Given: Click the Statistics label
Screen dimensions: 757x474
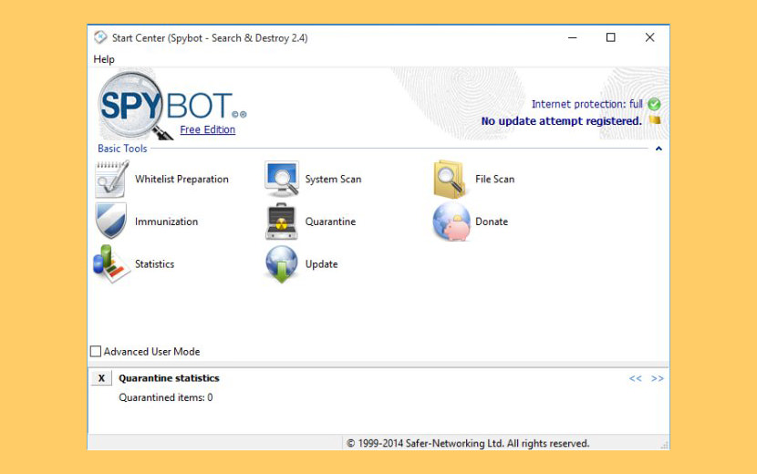Looking at the screenshot, I should click(x=154, y=264).
